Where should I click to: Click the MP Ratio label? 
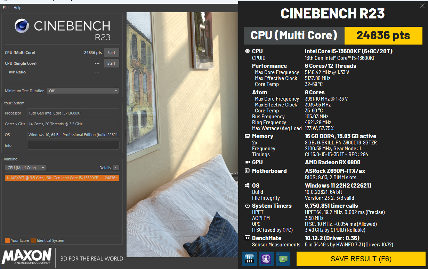tap(17, 72)
